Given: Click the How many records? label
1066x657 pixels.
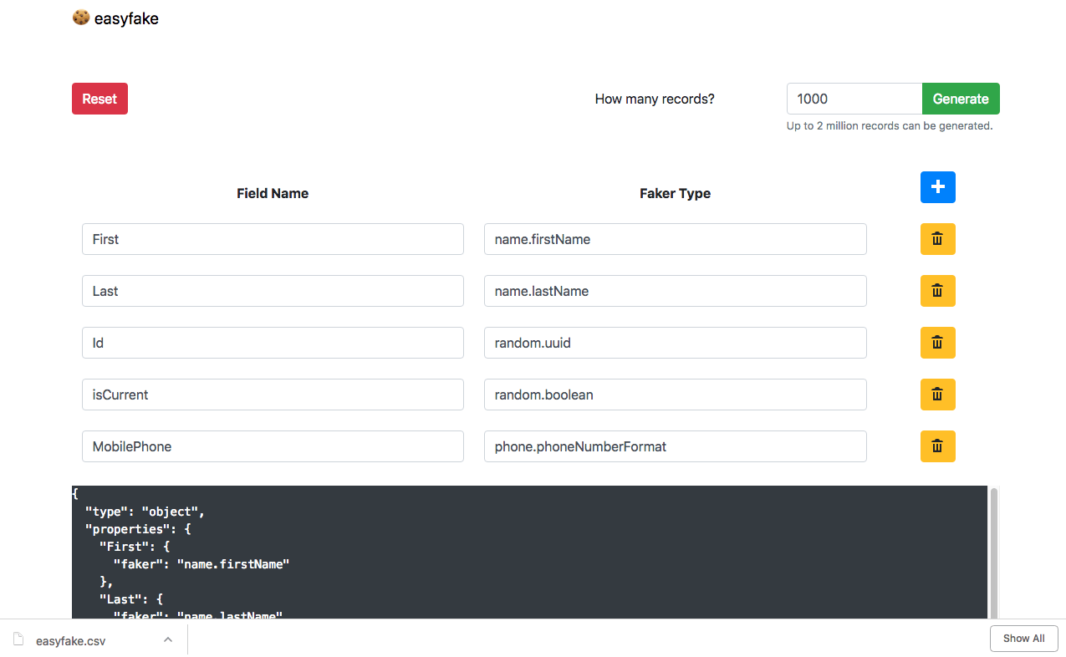Looking at the screenshot, I should pos(655,99).
